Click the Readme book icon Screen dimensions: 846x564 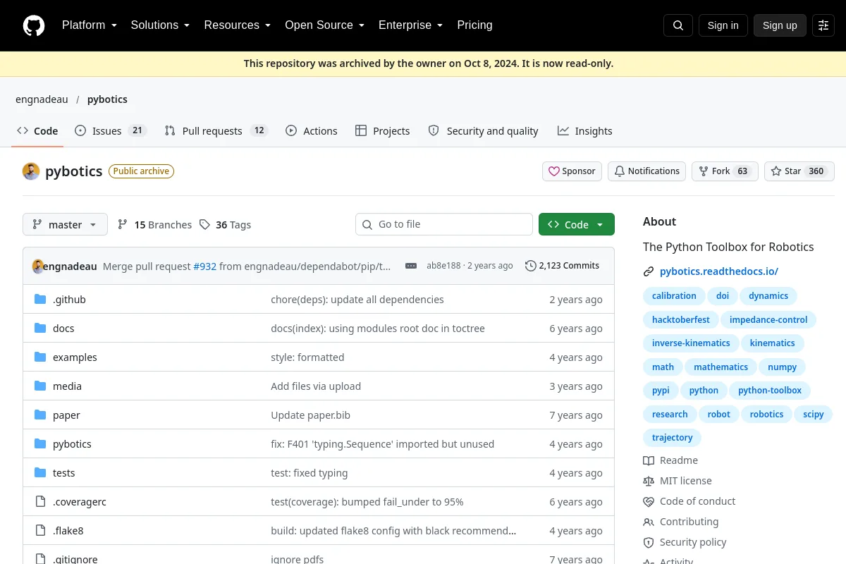(x=649, y=460)
